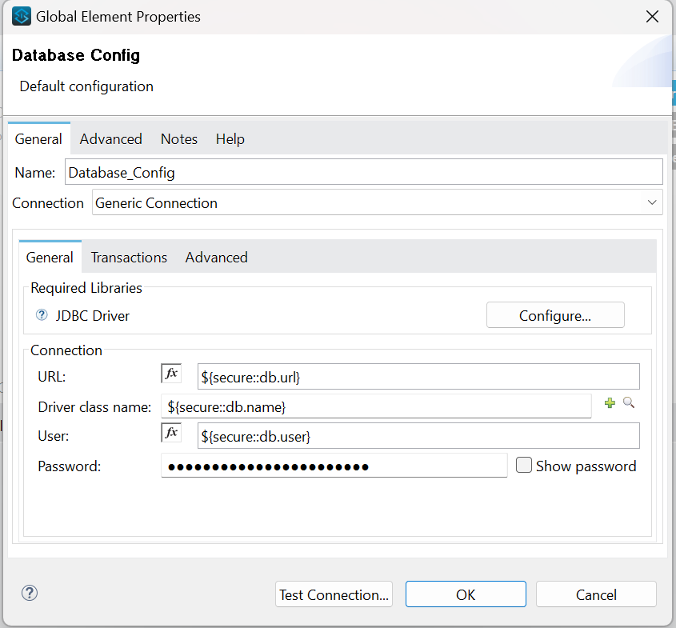Screen dimensions: 676x628
Task: Enable the Show password checkbox
Action: pos(524,465)
